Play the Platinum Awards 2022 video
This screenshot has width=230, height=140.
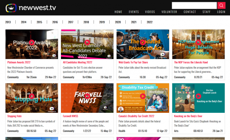32,43
